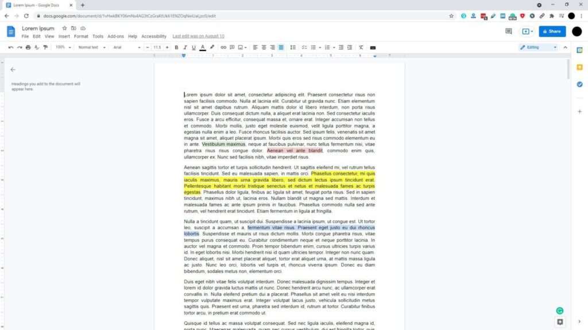Open line spacing options
The height and width of the screenshot is (330, 588).
tap(293, 48)
